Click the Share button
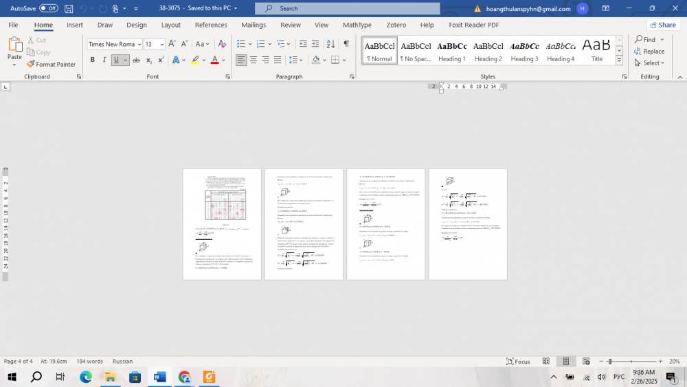687x387 pixels. click(x=662, y=25)
